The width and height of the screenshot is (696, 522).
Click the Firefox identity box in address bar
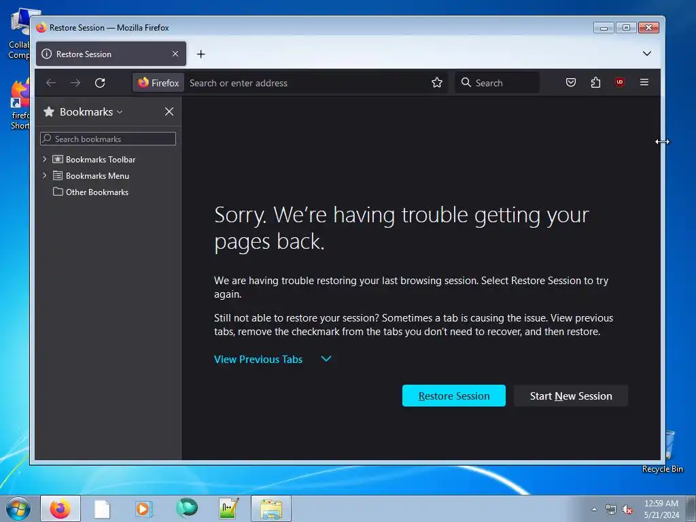pyautogui.click(x=158, y=82)
